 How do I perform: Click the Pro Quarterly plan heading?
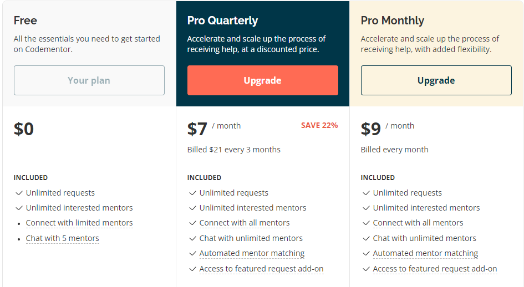click(222, 20)
